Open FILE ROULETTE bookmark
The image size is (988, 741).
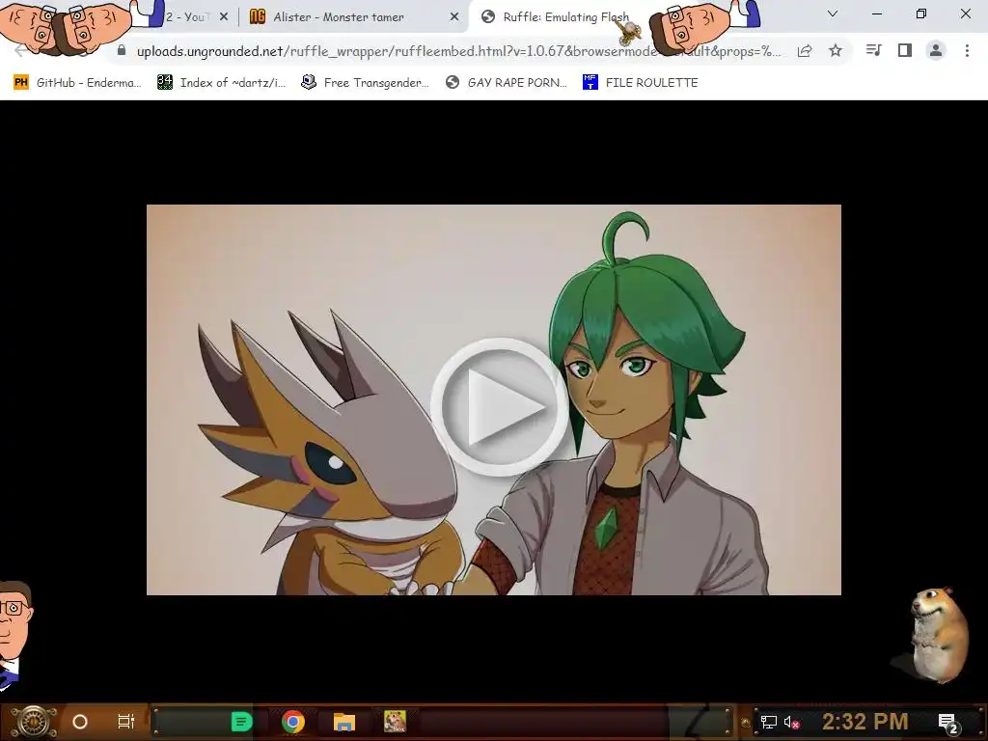click(641, 83)
